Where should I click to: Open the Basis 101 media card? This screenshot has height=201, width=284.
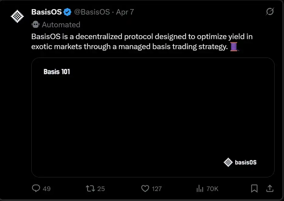click(x=153, y=117)
